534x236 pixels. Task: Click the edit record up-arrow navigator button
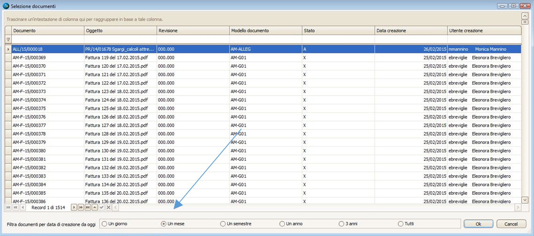pyautogui.click(x=95, y=207)
